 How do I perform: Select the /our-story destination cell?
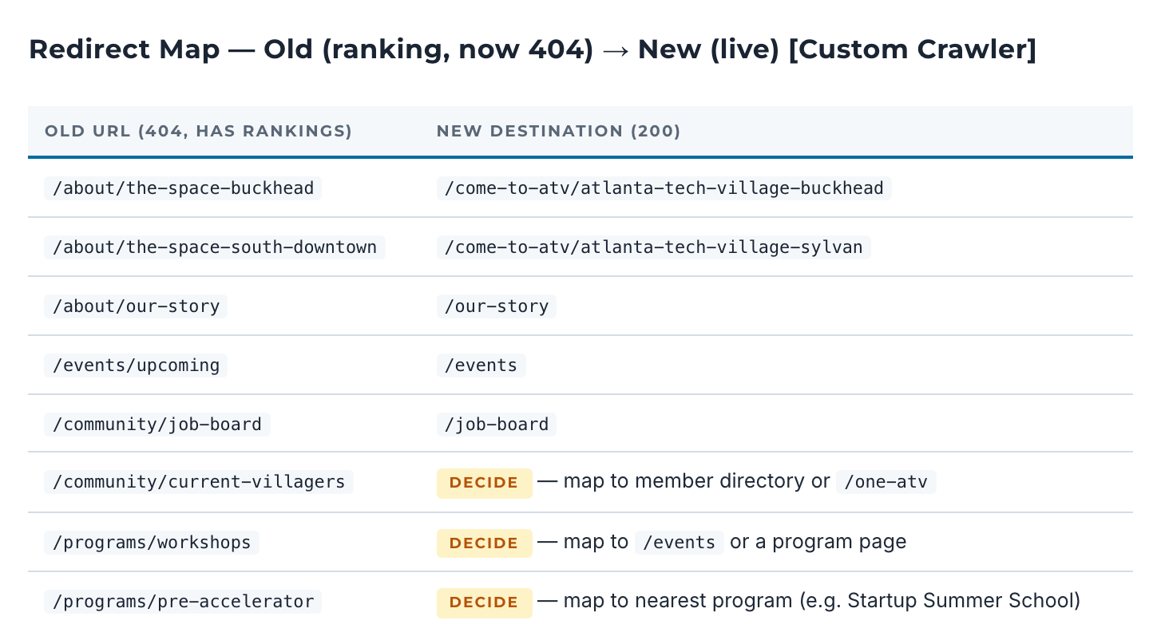point(497,306)
